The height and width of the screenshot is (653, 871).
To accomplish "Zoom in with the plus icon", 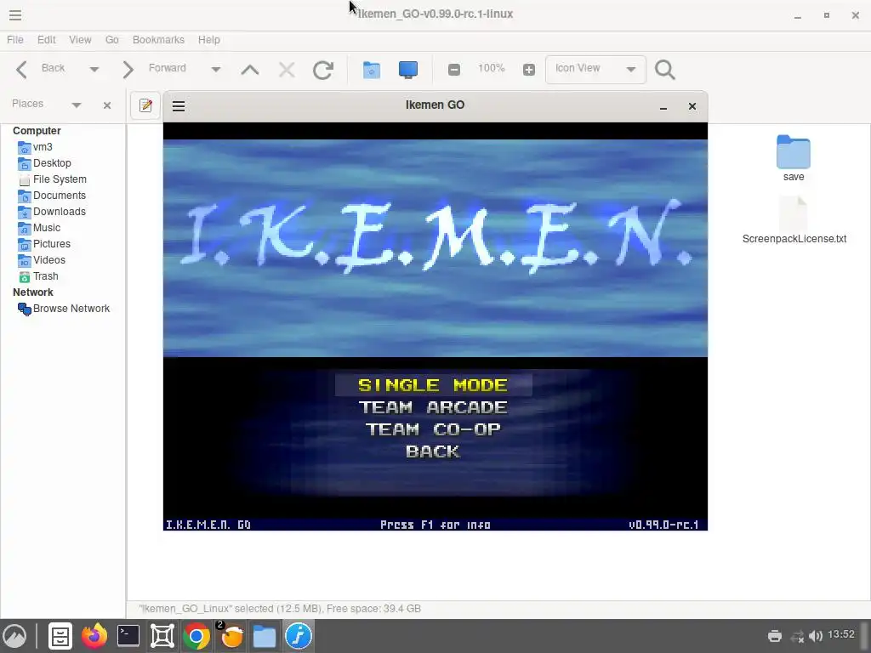I will [529, 70].
